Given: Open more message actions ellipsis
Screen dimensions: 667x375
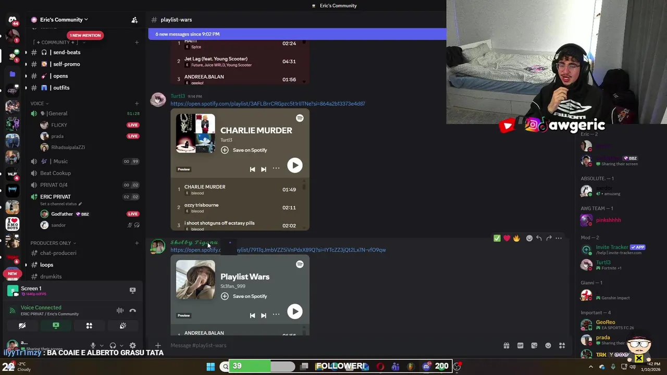Looking at the screenshot, I should click(x=559, y=238).
